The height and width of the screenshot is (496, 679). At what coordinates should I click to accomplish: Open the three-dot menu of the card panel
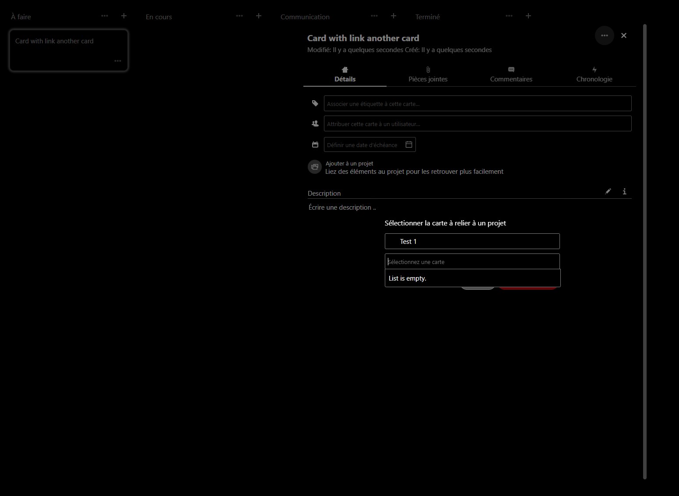(605, 35)
